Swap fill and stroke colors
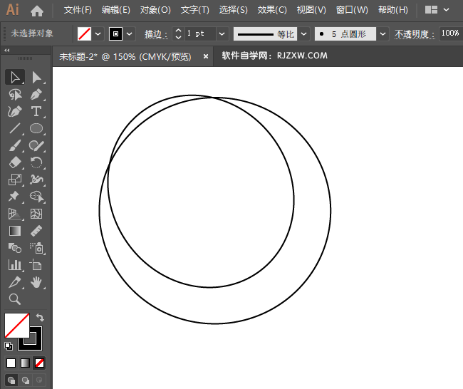Viewport: 463px width, 389px height. coord(40,318)
